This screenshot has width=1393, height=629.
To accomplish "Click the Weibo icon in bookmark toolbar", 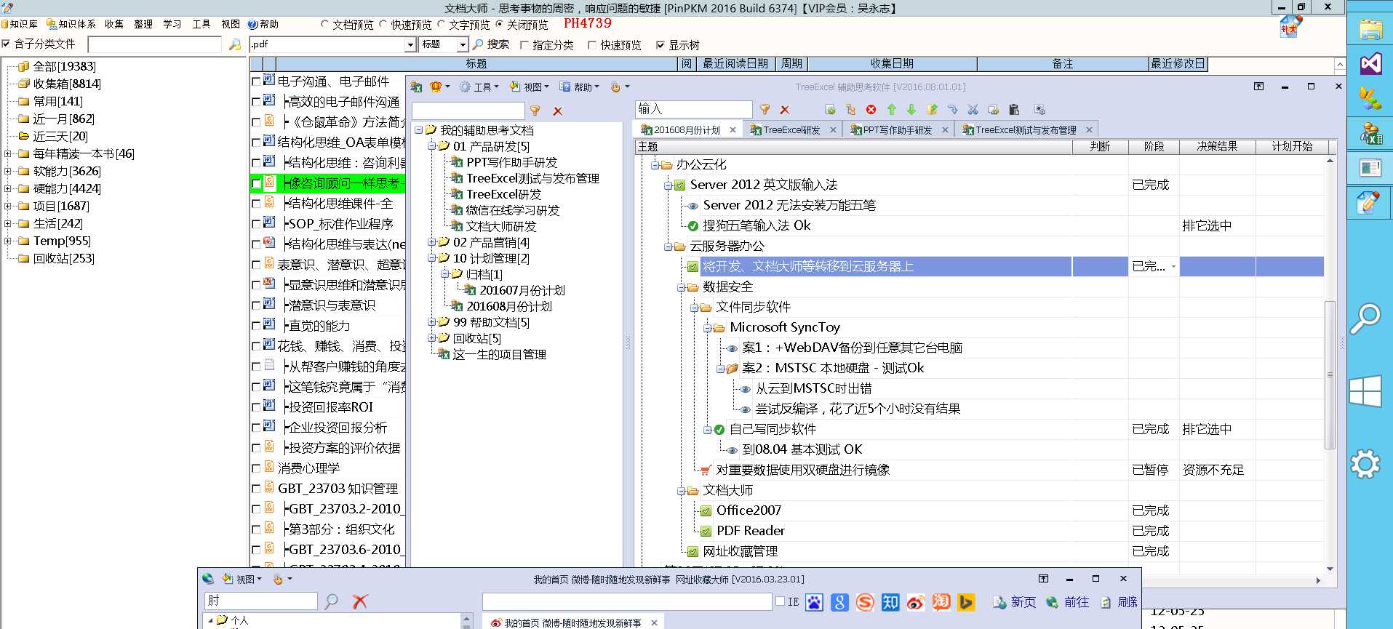I will pos(916,602).
